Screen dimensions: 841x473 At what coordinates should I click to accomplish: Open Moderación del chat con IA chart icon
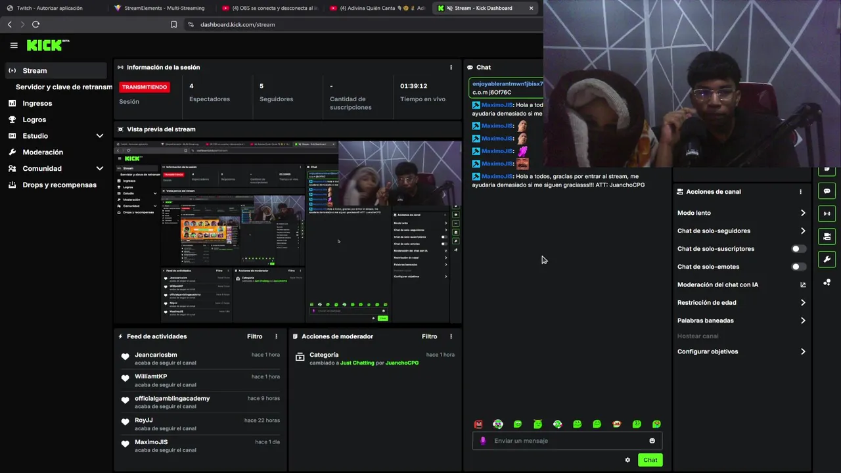pos(803,284)
